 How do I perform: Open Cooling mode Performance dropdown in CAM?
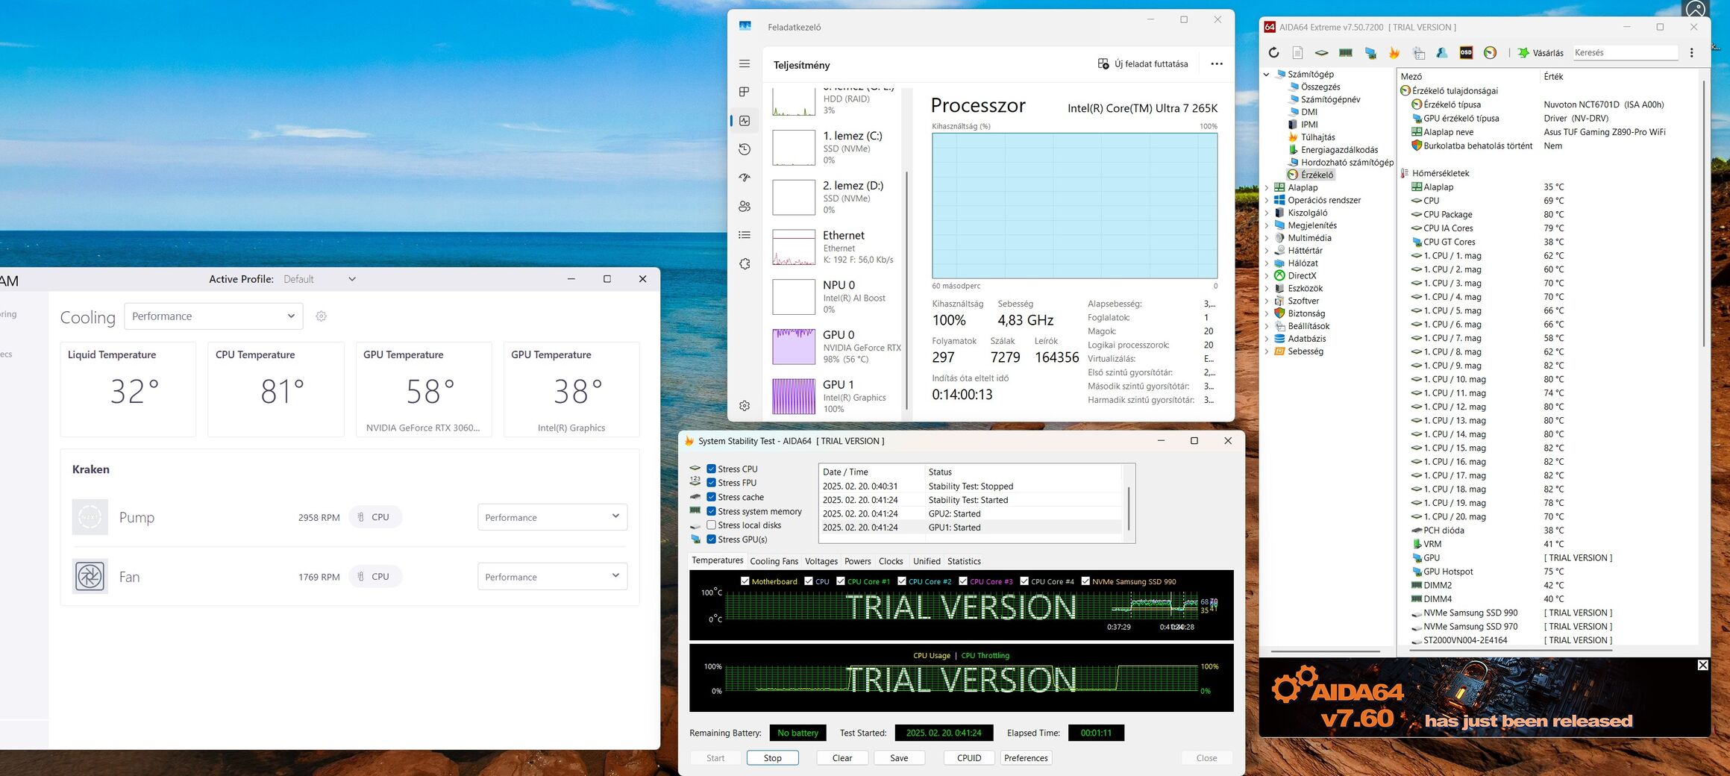point(213,316)
